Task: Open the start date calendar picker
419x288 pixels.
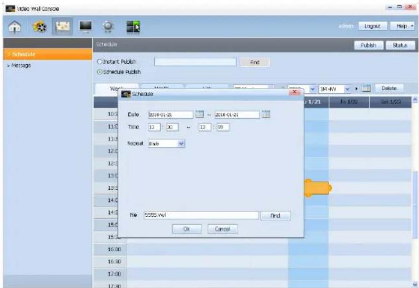Action: 199,114
